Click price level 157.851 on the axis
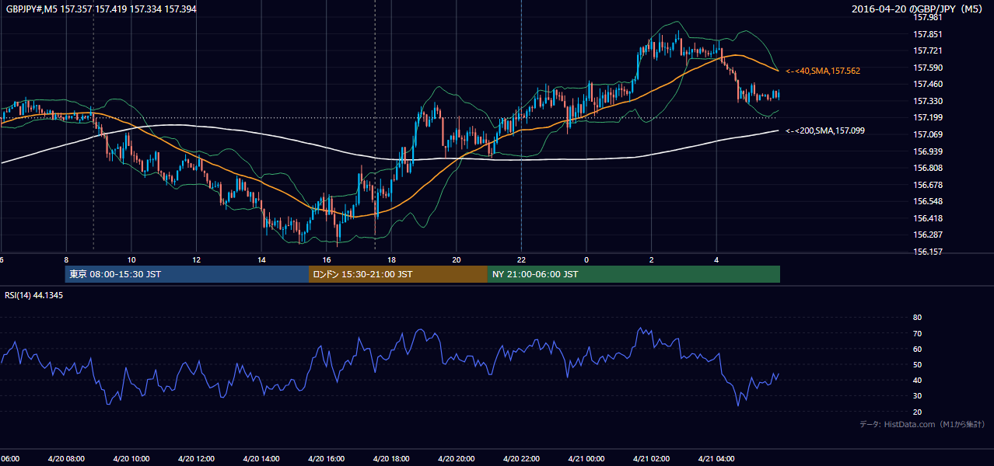This screenshot has width=994, height=466. (x=927, y=34)
